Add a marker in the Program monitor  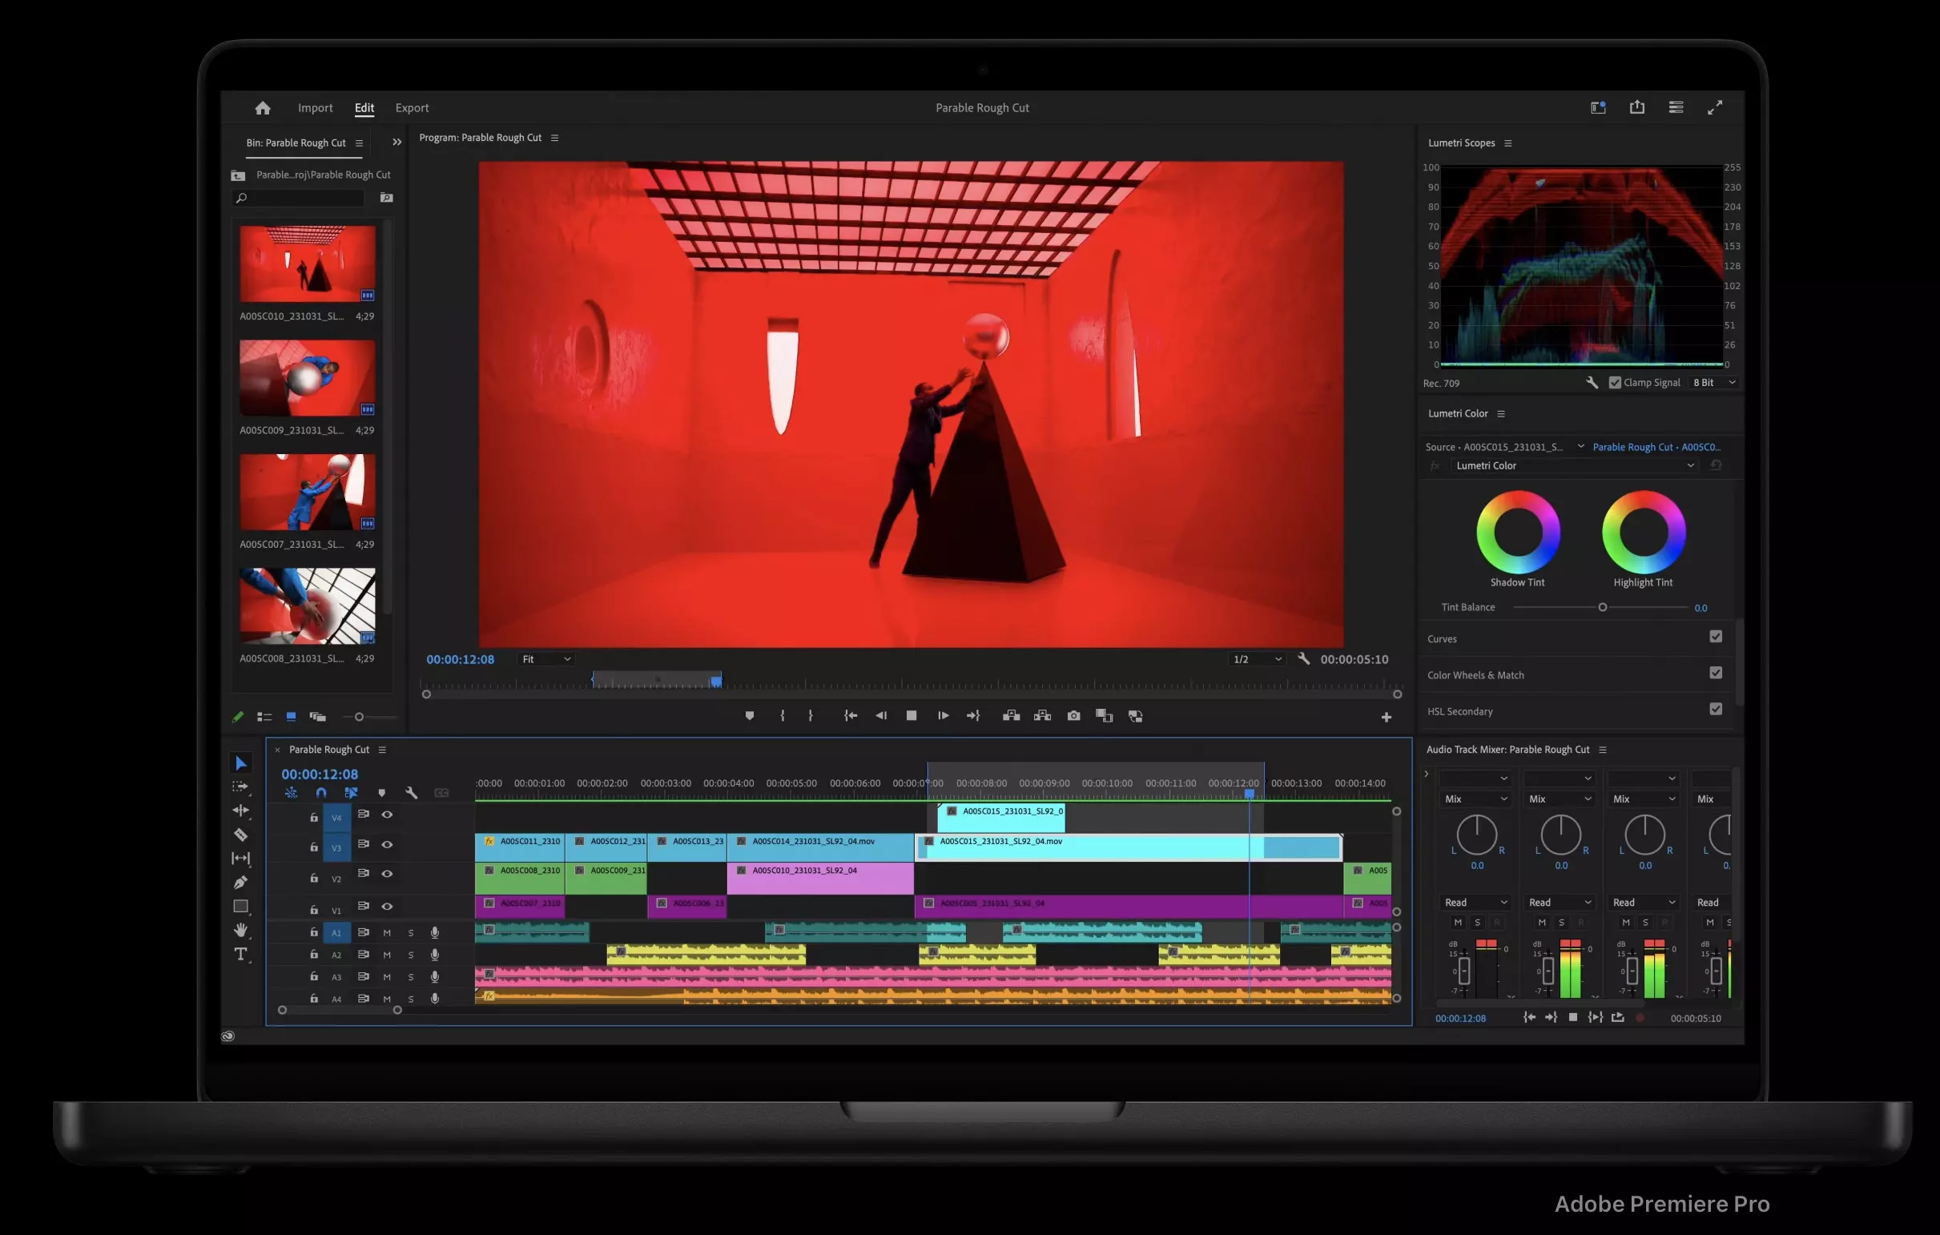[749, 716]
